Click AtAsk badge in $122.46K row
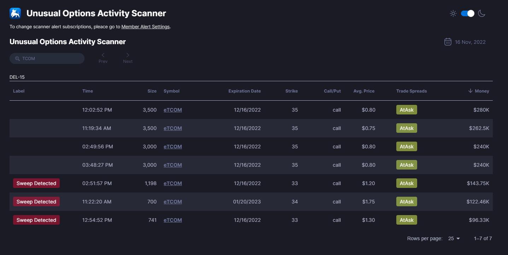Viewport: 508px width, 255px height. coord(407,202)
